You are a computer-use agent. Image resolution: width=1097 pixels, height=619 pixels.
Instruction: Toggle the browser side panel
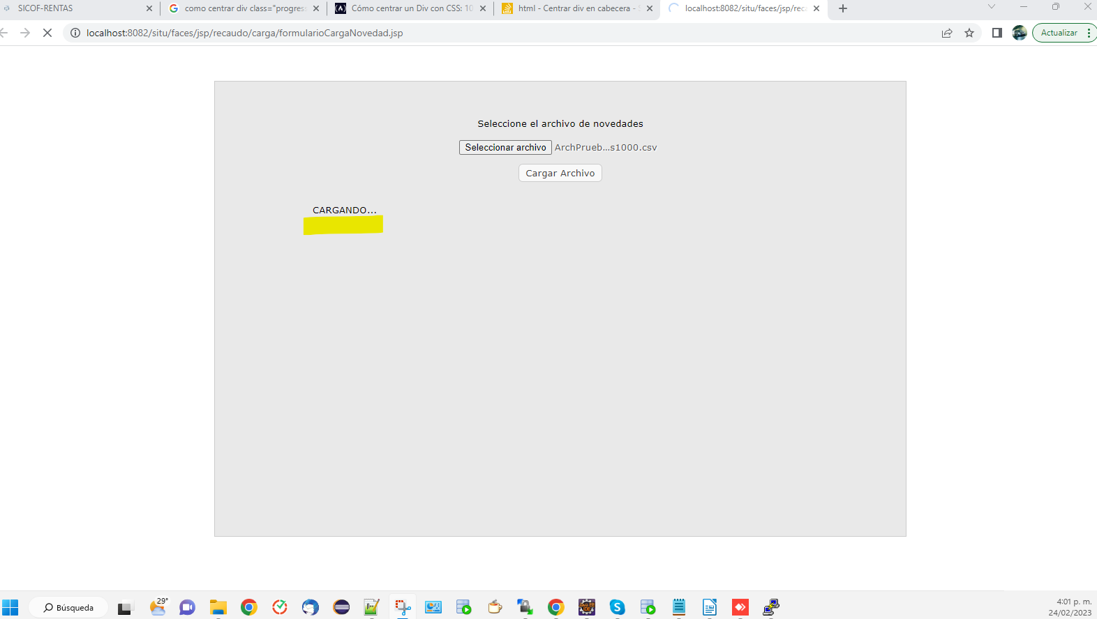tap(997, 33)
